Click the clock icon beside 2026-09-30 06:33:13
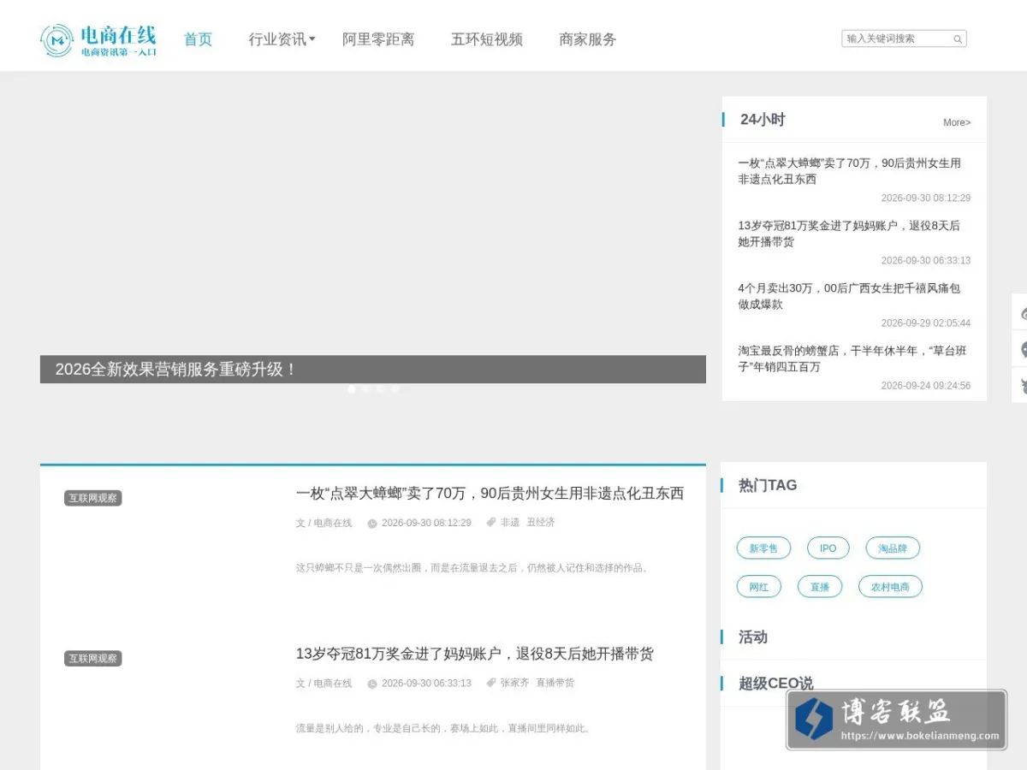 click(372, 684)
